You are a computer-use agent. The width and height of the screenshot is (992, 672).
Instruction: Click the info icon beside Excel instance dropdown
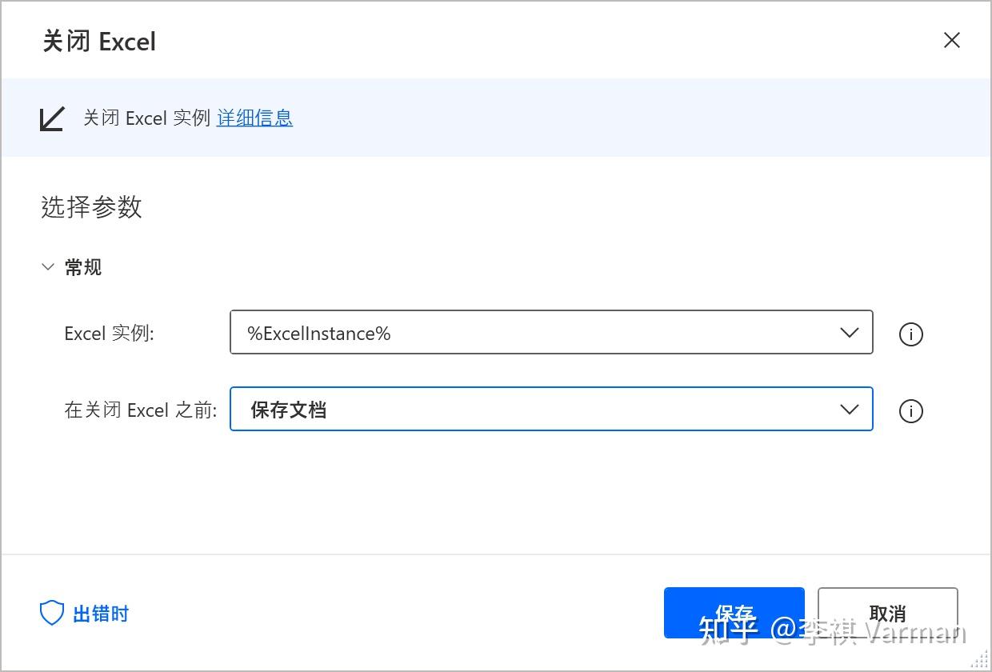tap(910, 334)
